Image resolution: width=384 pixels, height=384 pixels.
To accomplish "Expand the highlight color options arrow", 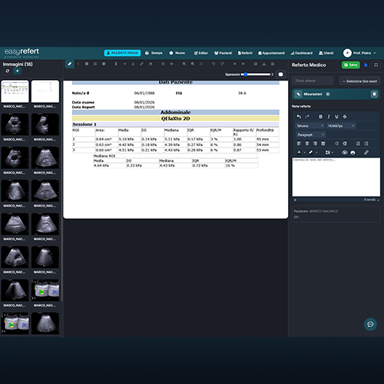I will coord(316,153).
